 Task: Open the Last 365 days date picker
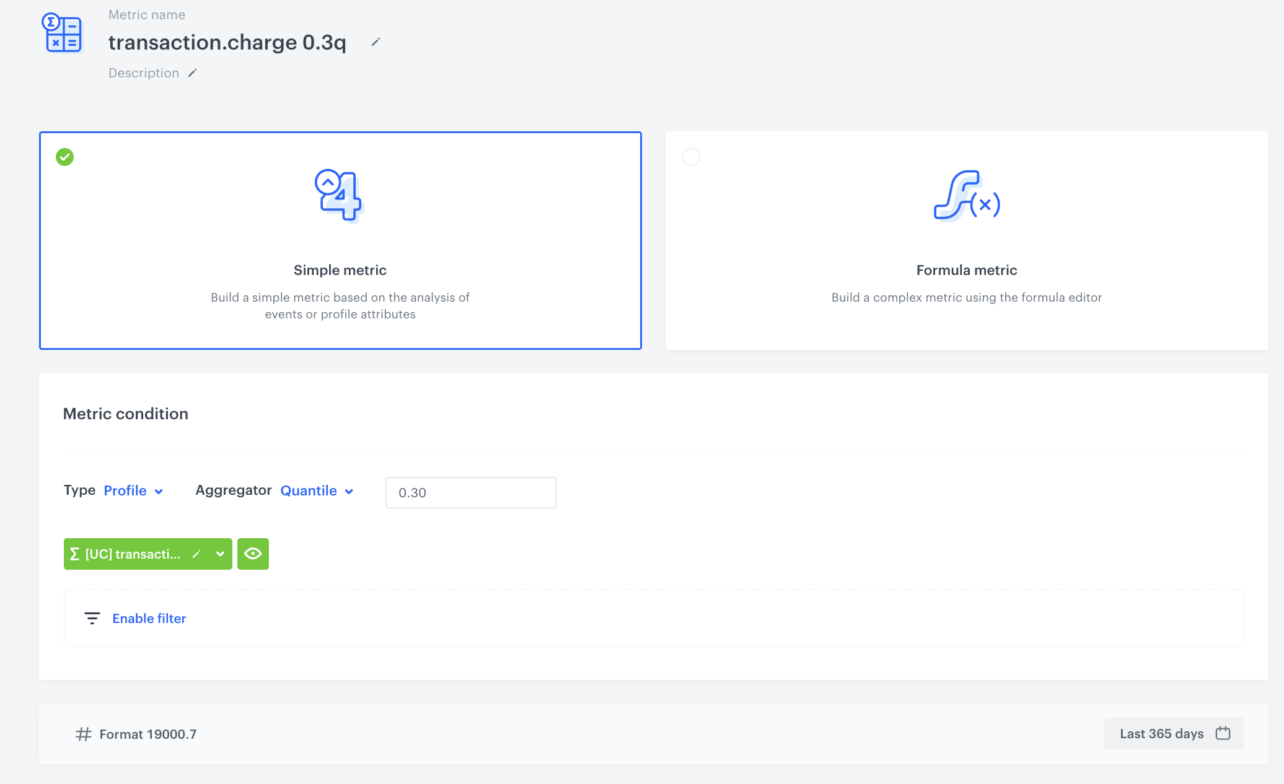pyautogui.click(x=1161, y=733)
